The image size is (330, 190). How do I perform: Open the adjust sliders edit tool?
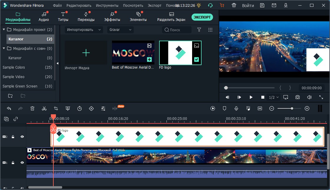103,108
